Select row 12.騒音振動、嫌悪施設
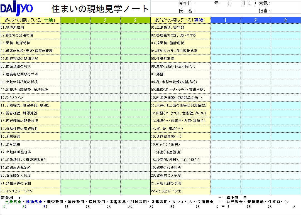301x215 pixels. (x=30, y=113)
